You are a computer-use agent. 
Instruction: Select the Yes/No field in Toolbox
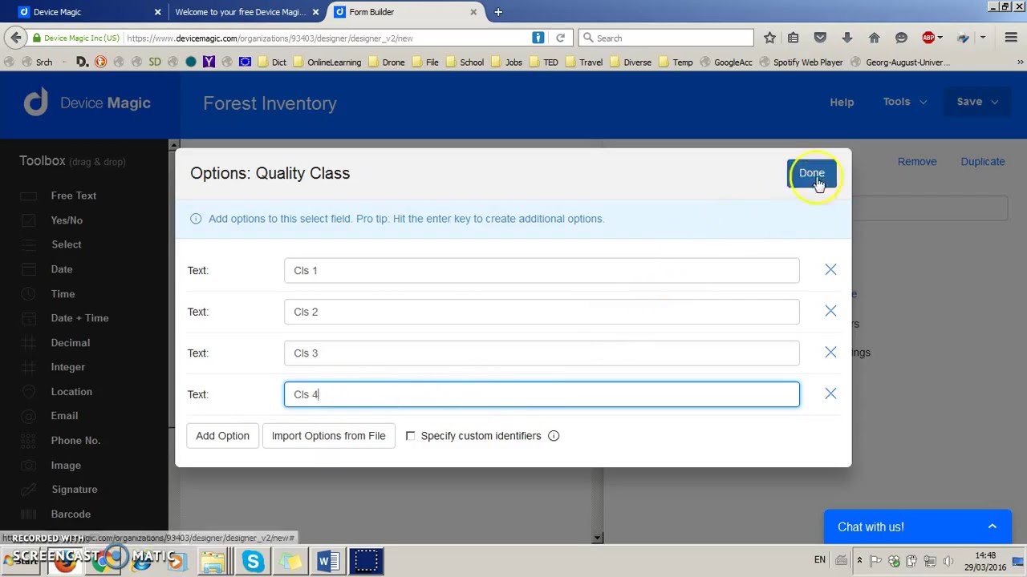coord(67,220)
